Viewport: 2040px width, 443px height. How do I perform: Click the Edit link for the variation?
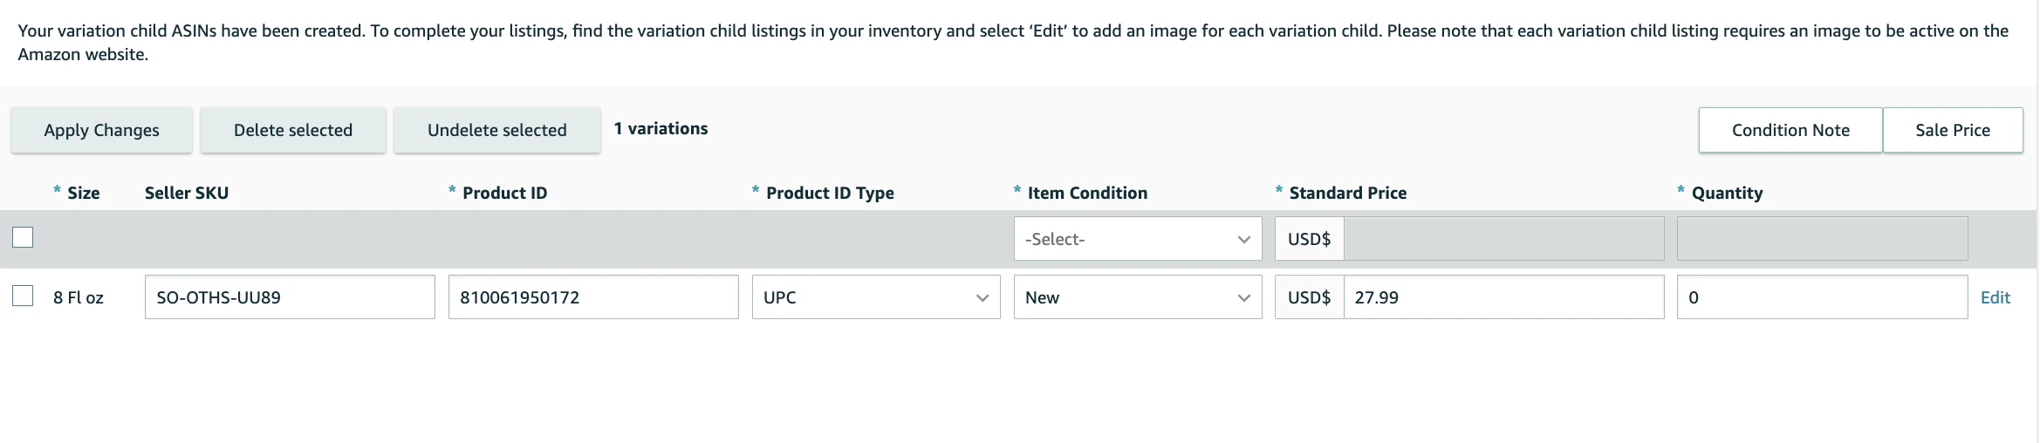tap(1996, 297)
